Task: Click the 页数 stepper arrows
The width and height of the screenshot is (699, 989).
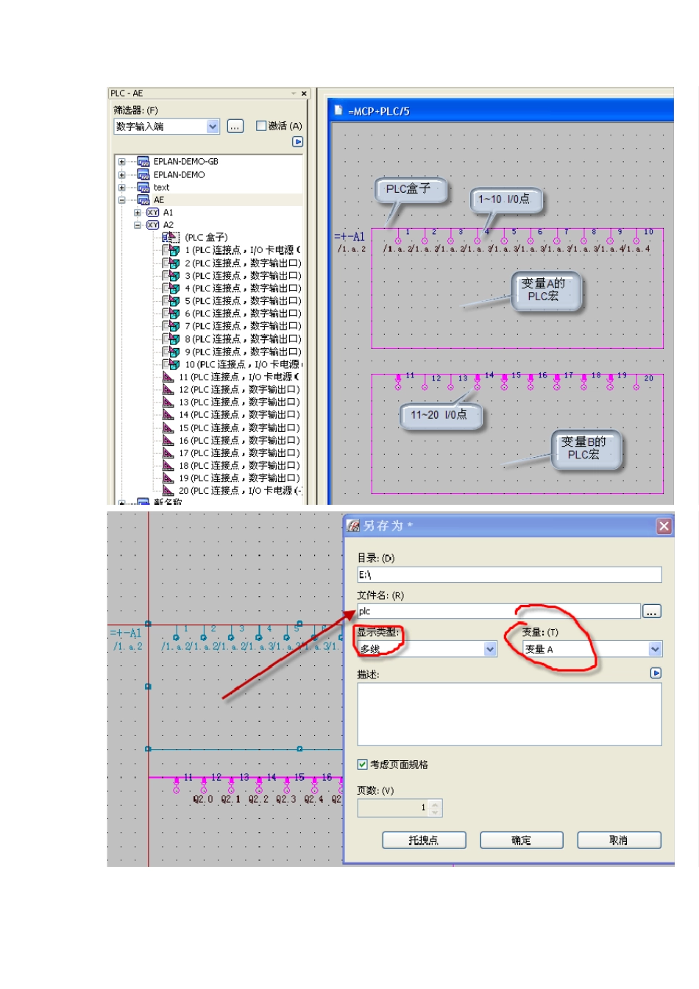Action: tap(436, 808)
